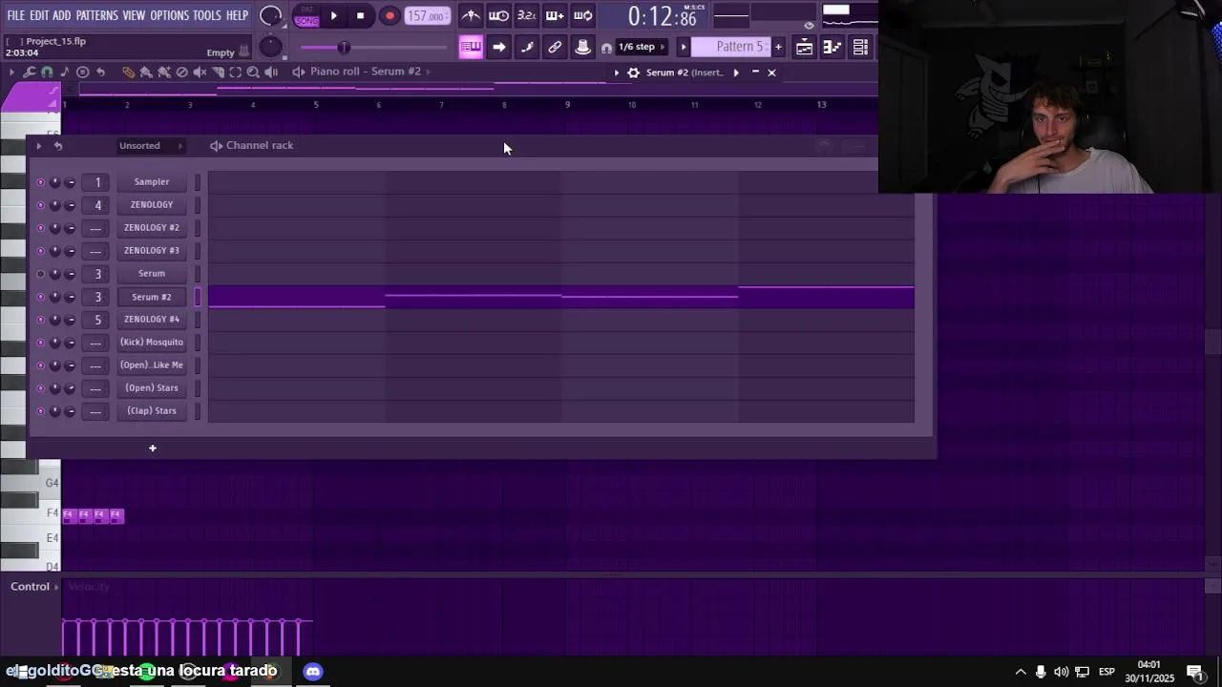Screen dimensions: 1222x687
Task: Add new pattern with plus button
Action: point(778,47)
